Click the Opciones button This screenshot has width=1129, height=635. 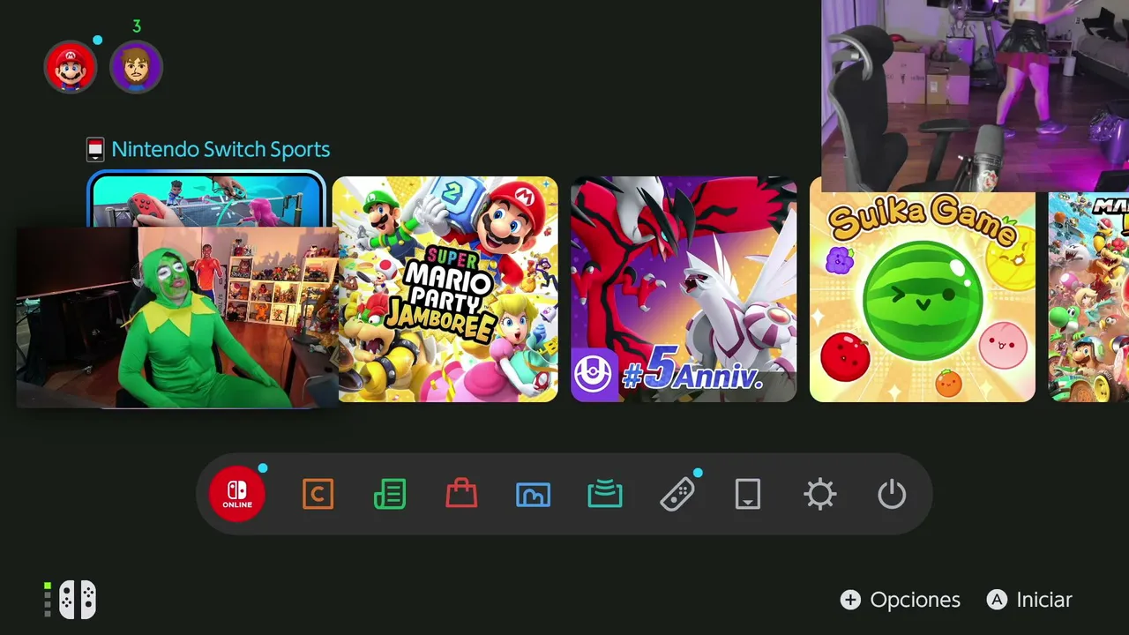(x=901, y=600)
